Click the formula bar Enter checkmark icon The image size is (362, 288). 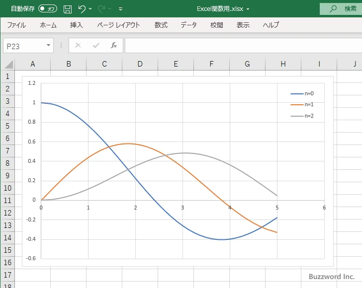pos(96,45)
